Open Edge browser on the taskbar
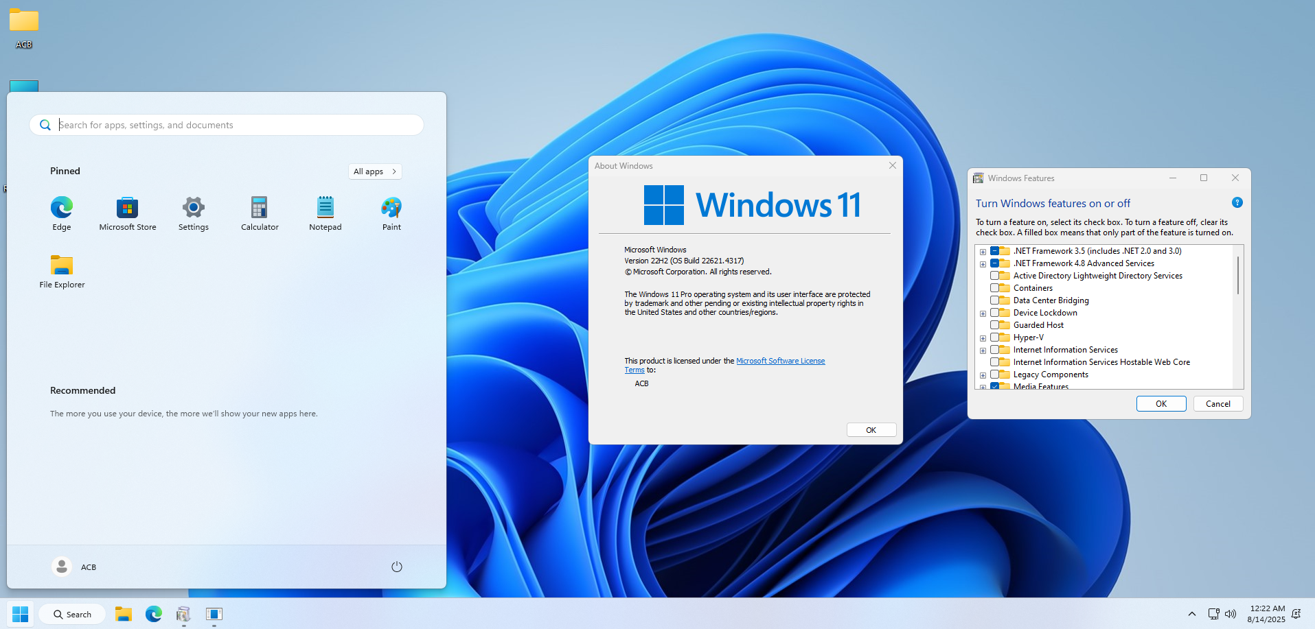This screenshot has height=629, width=1315. point(154,614)
